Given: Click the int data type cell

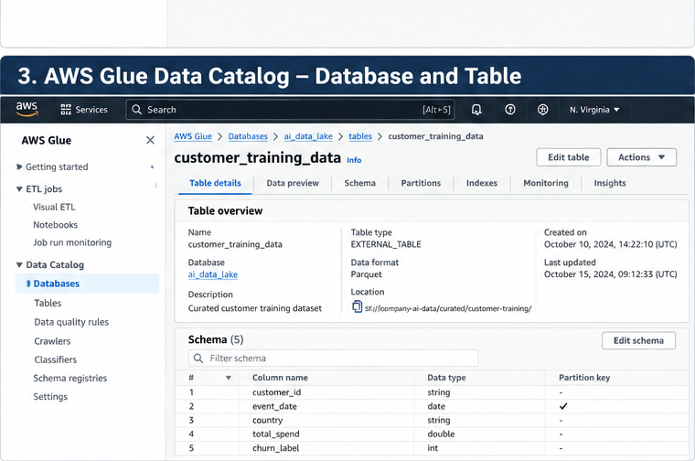Looking at the screenshot, I should pos(433,448).
